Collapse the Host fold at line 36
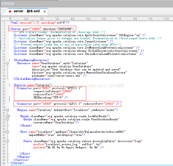Image resolution: width=173 pixels, height=166 pixels. pyautogui.click(x=7, y=132)
